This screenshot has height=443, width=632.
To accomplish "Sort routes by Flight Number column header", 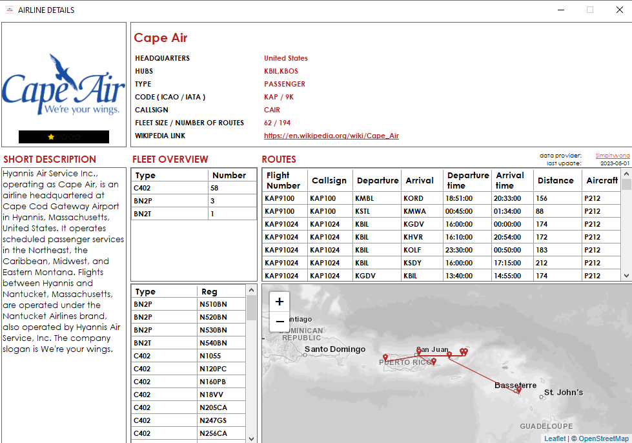I will (285, 180).
